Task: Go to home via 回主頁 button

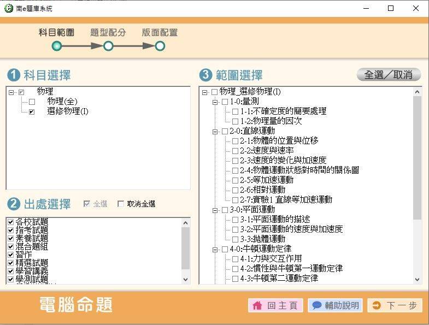Action: click(275, 305)
